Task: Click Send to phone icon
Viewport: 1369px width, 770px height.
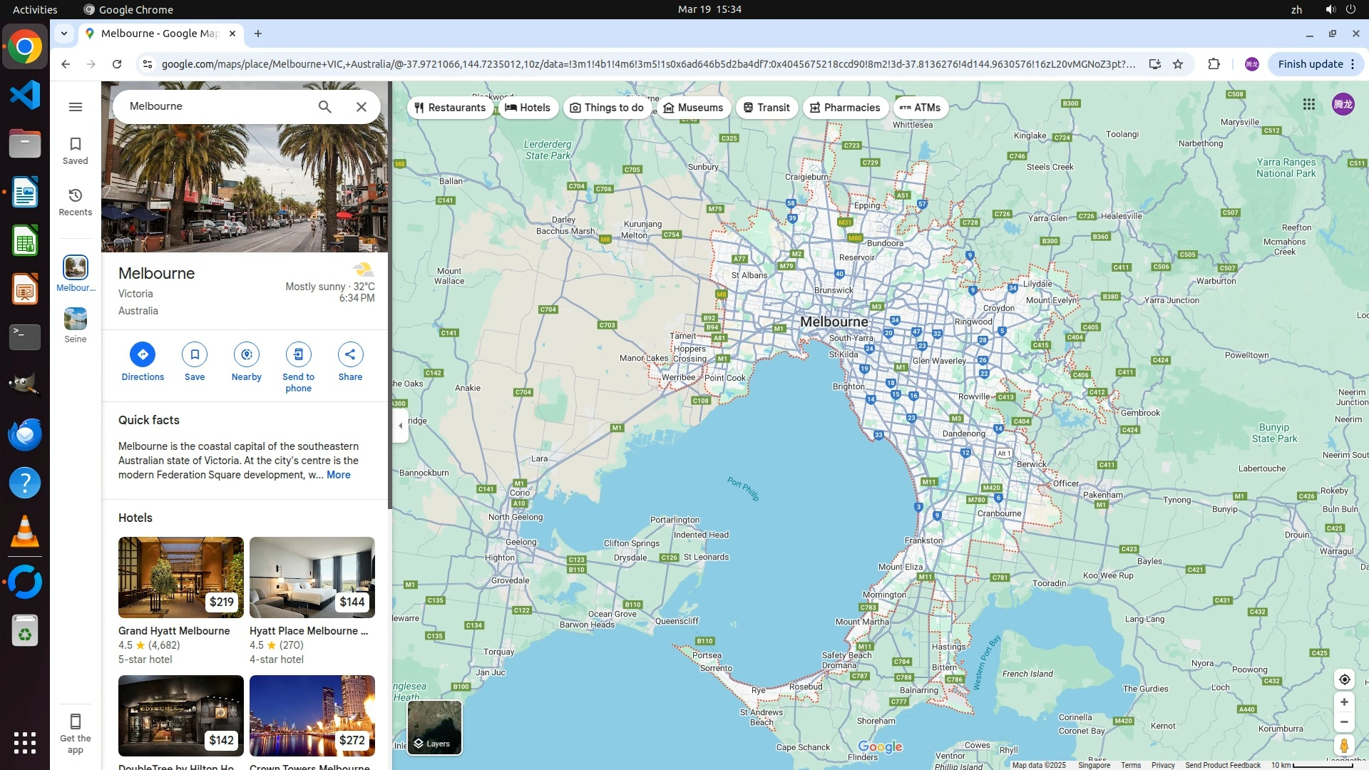Action: (x=298, y=354)
